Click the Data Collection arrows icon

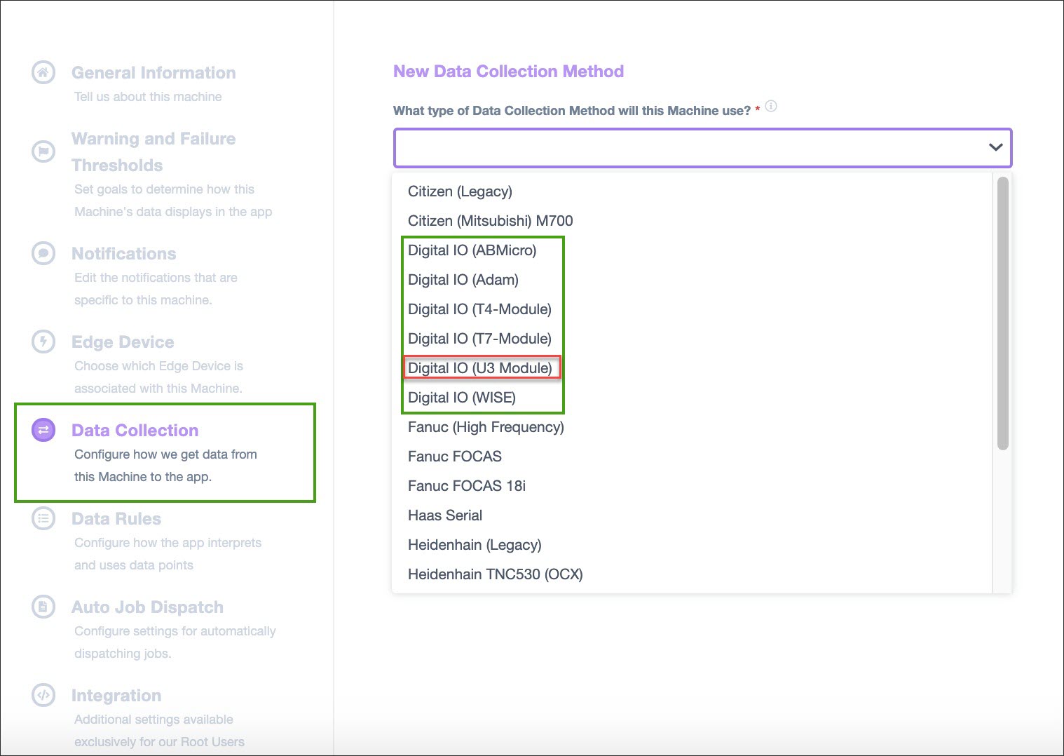pos(43,430)
